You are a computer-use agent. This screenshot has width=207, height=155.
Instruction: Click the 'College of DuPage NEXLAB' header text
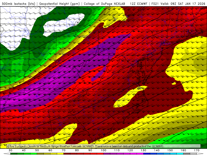click(x=105, y=4)
